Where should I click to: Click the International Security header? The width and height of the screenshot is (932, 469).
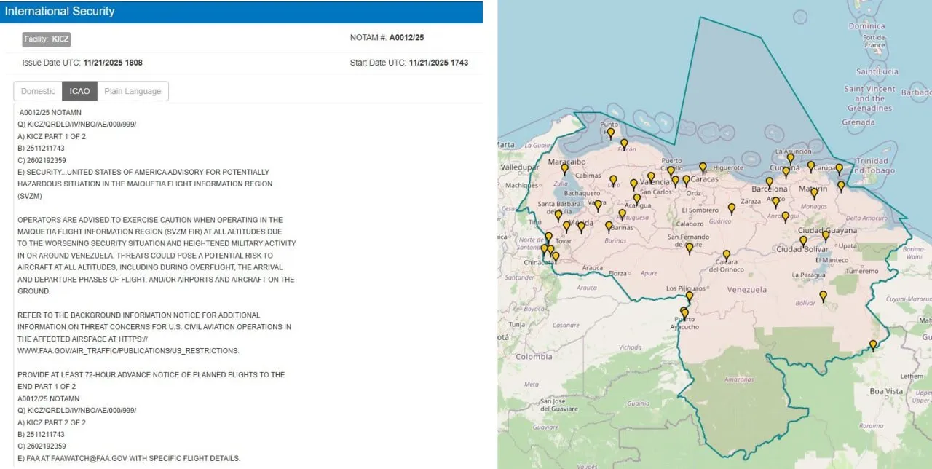click(x=60, y=12)
